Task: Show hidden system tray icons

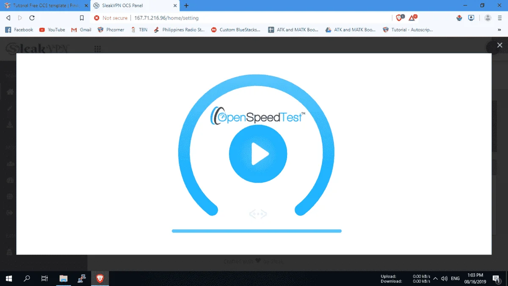Action: click(435, 278)
